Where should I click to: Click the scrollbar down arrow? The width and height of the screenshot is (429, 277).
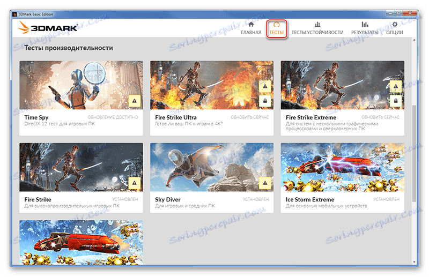(414, 262)
